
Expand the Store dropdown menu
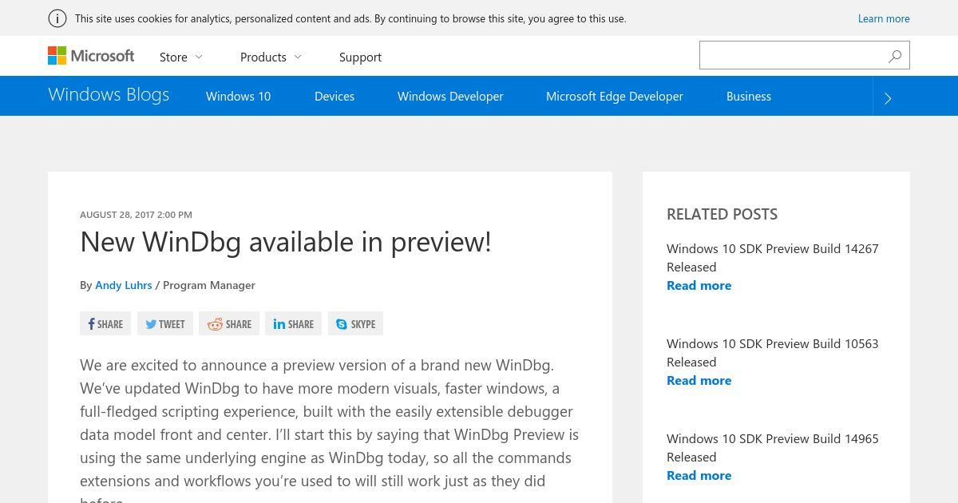(x=181, y=57)
